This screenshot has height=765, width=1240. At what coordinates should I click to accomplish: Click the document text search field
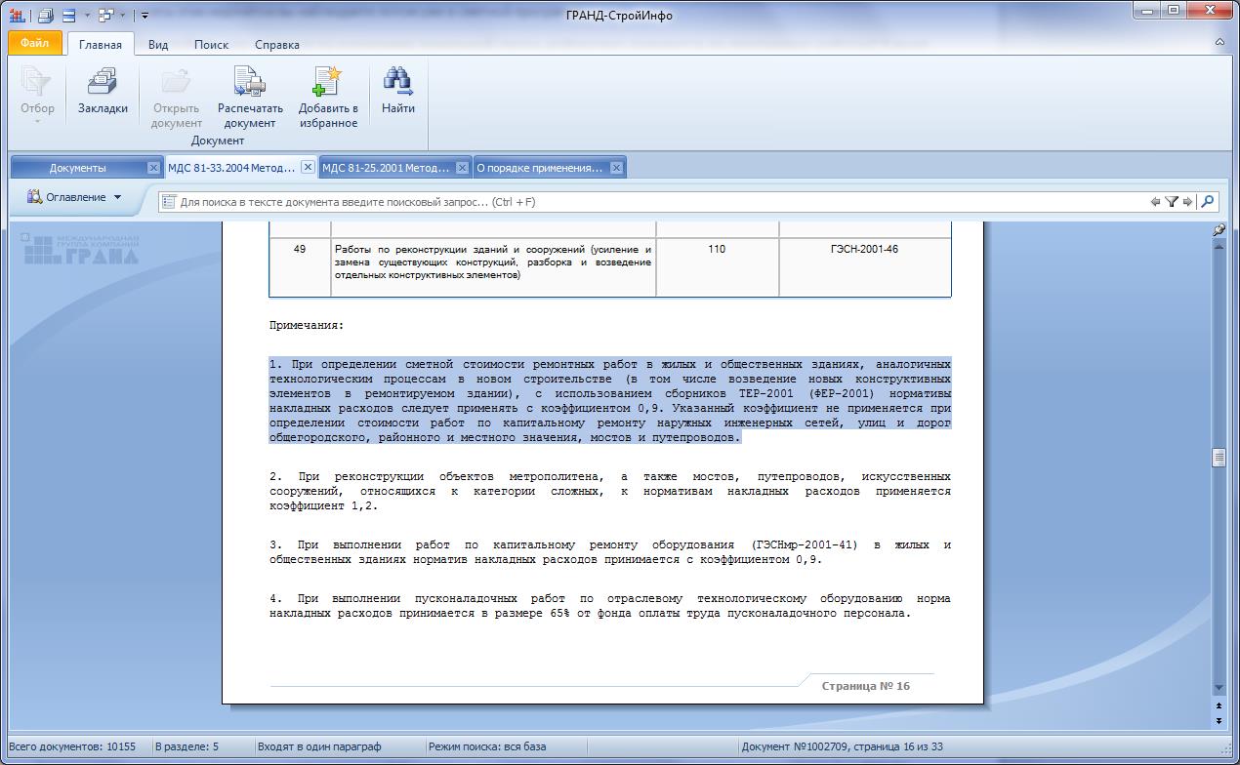654,202
